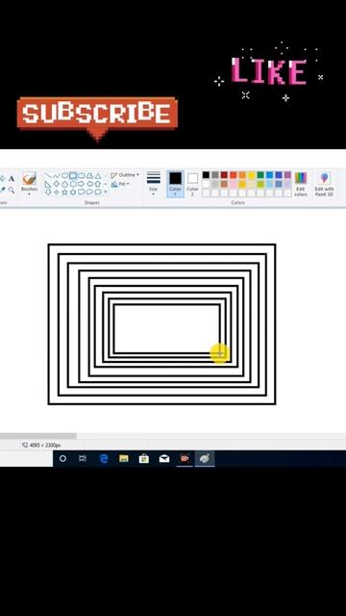Screen dimensions: 346x616
Task: Pick the red palette color
Action: 234,175
